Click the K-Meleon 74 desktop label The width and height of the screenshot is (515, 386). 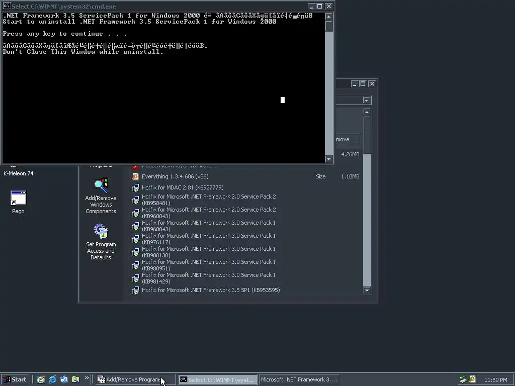pyautogui.click(x=19, y=173)
